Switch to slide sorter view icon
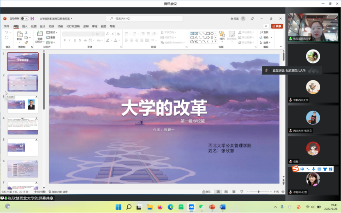The width and height of the screenshot is (341, 213). pyautogui.click(x=225, y=192)
